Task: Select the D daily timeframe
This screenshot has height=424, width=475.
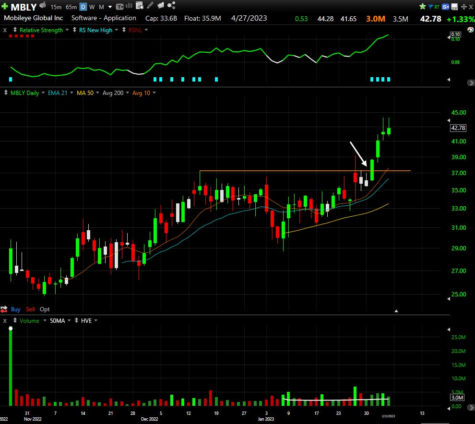Action: [83, 7]
